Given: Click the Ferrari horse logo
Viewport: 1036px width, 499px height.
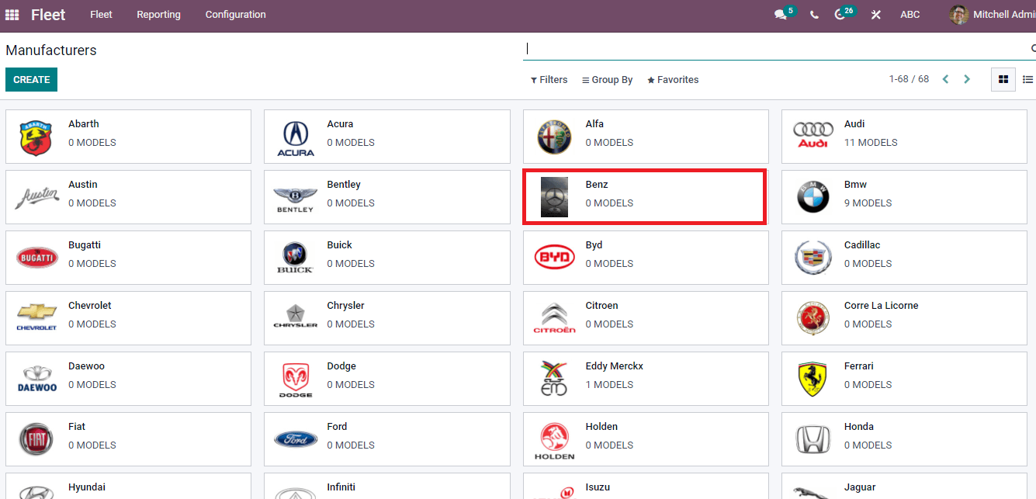Looking at the screenshot, I should [813, 379].
